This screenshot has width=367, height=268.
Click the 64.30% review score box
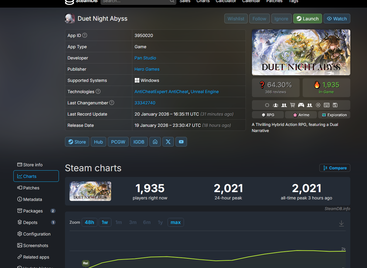click(276, 87)
